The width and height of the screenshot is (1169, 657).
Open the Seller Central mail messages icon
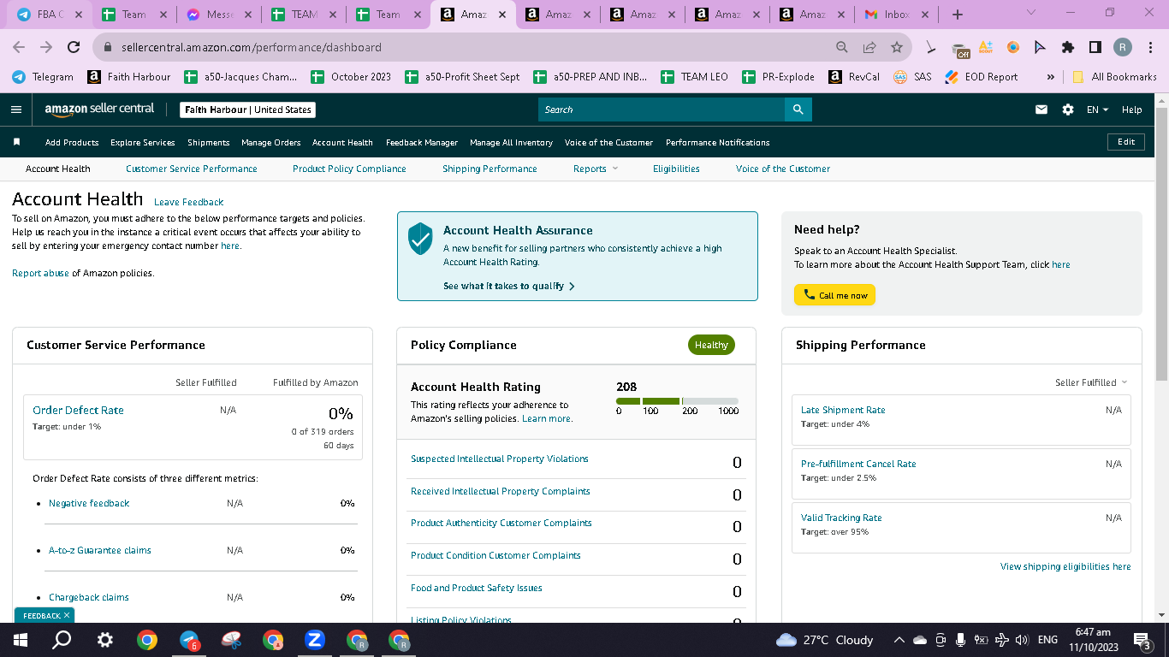coord(1041,109)
